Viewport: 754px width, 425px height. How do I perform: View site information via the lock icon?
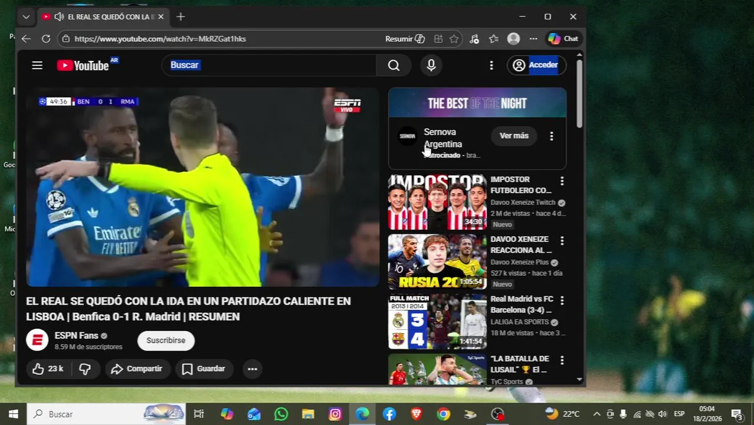(x=66, y=39)
